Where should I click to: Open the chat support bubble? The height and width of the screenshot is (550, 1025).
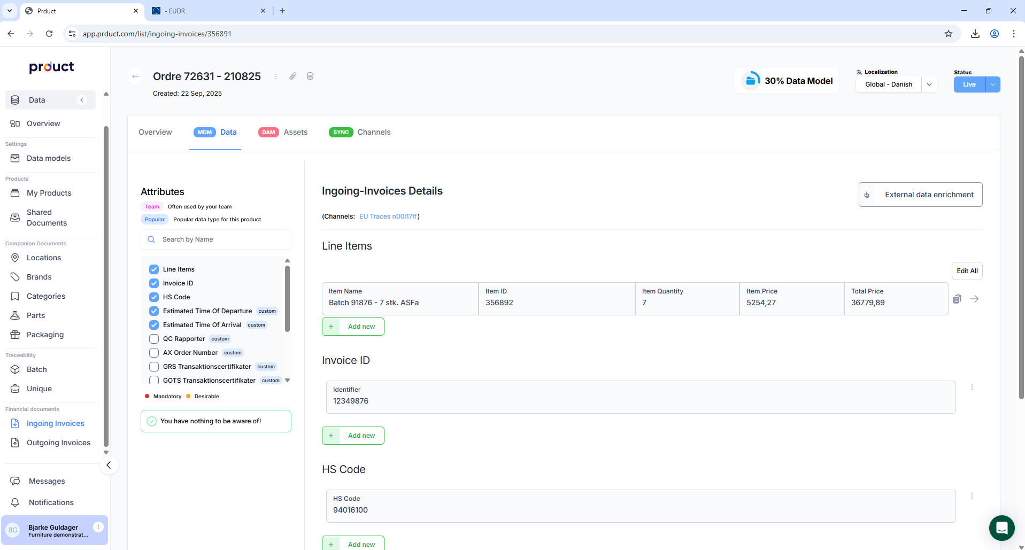[1001, 528]
